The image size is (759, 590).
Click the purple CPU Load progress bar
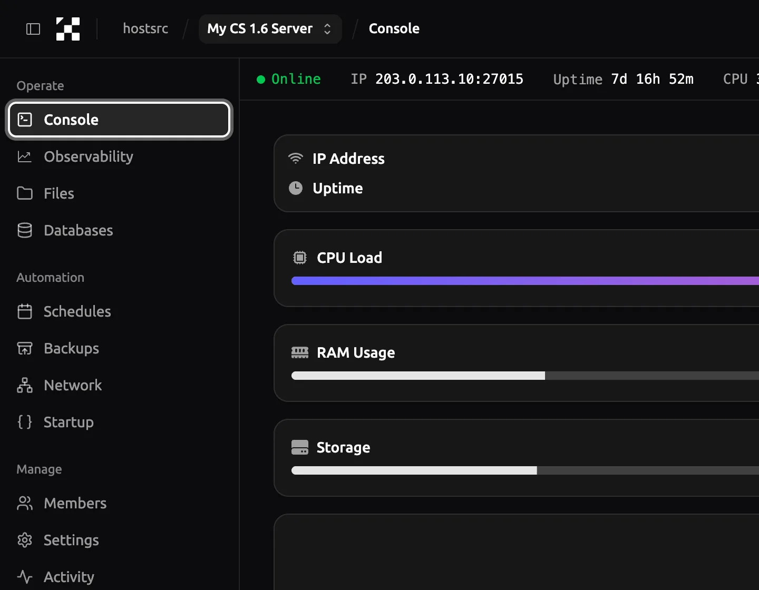[x=525, y=281]
